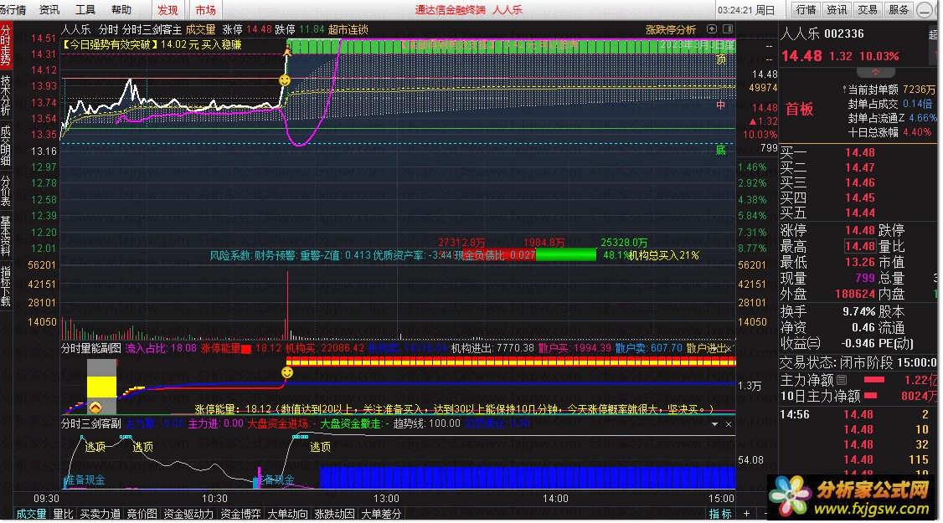Click the 底 marker on the price chart
This screenshot has height=523, width=943.
(720, 150)
